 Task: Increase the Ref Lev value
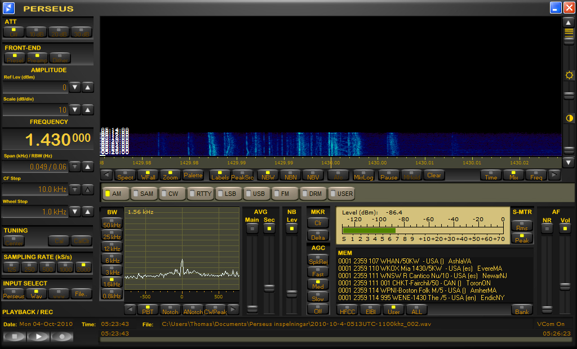[x=87, y=87]
